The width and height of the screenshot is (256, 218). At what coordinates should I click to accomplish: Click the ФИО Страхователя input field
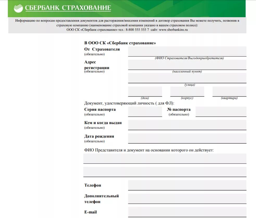187,51
